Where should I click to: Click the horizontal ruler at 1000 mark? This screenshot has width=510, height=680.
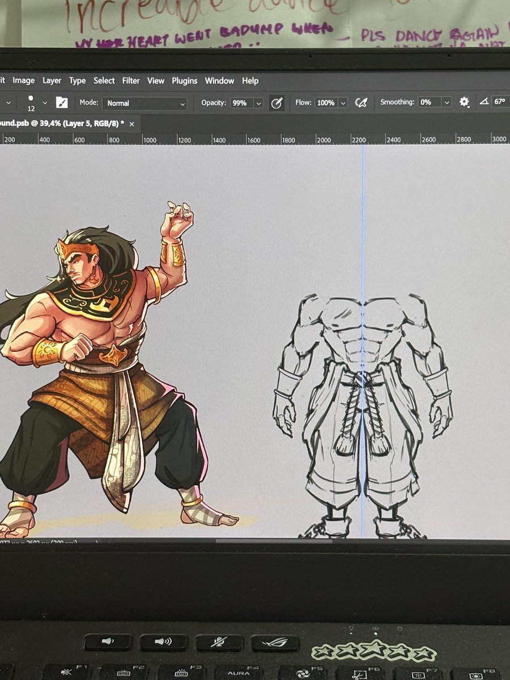[x=149, y=139]
